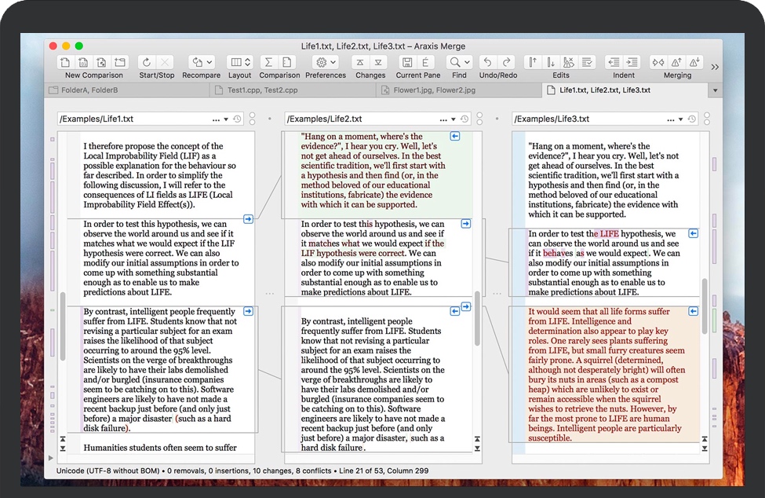Click the Start recompare circular arrow icon
Image resolution: width=765 pixels, height=498 pixels.
click(146, 62)
